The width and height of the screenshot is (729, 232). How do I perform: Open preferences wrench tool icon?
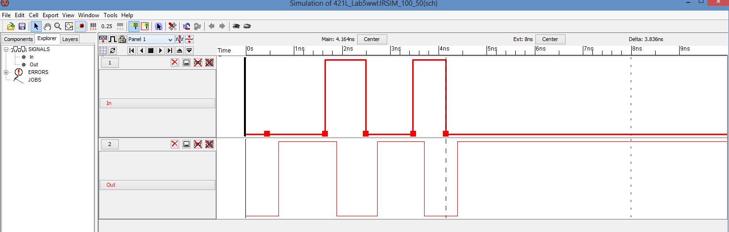point(173,26)
